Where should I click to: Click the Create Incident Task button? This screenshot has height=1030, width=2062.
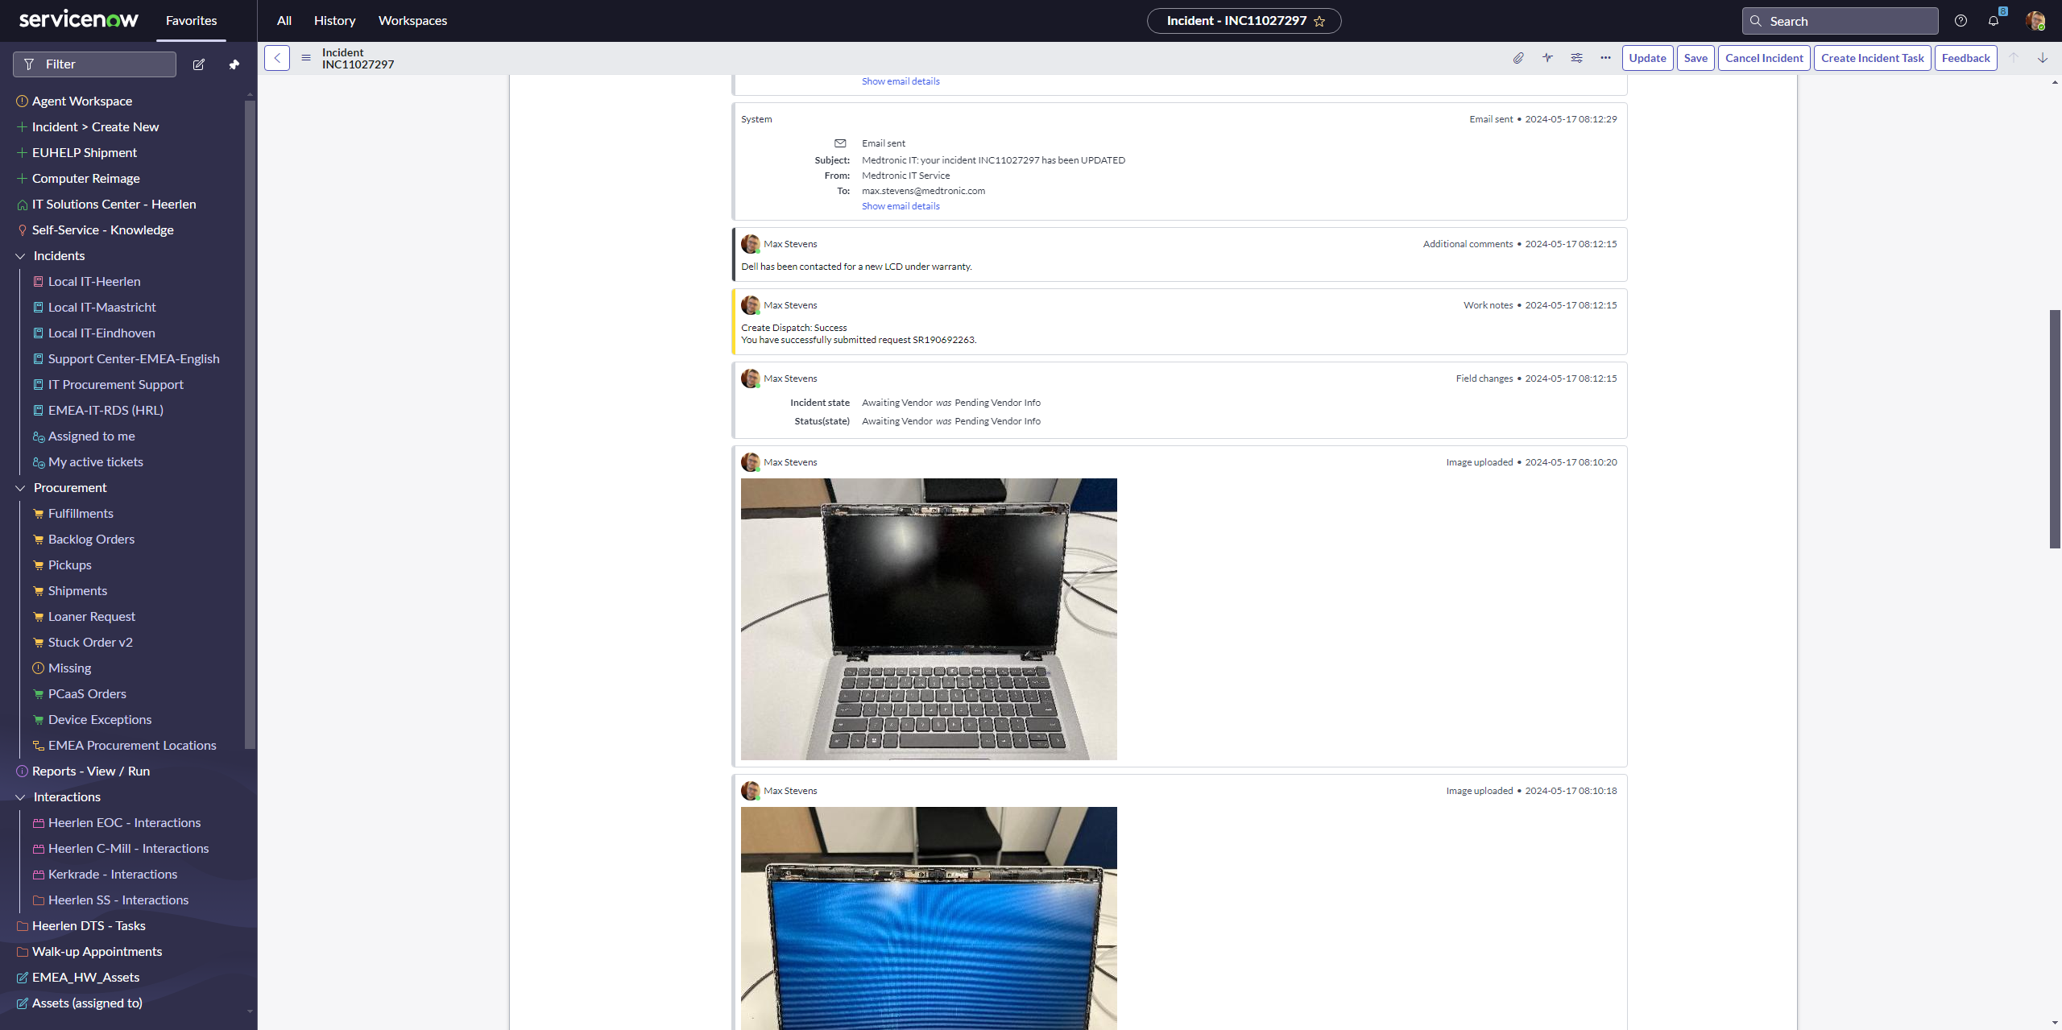[1872, 58]
